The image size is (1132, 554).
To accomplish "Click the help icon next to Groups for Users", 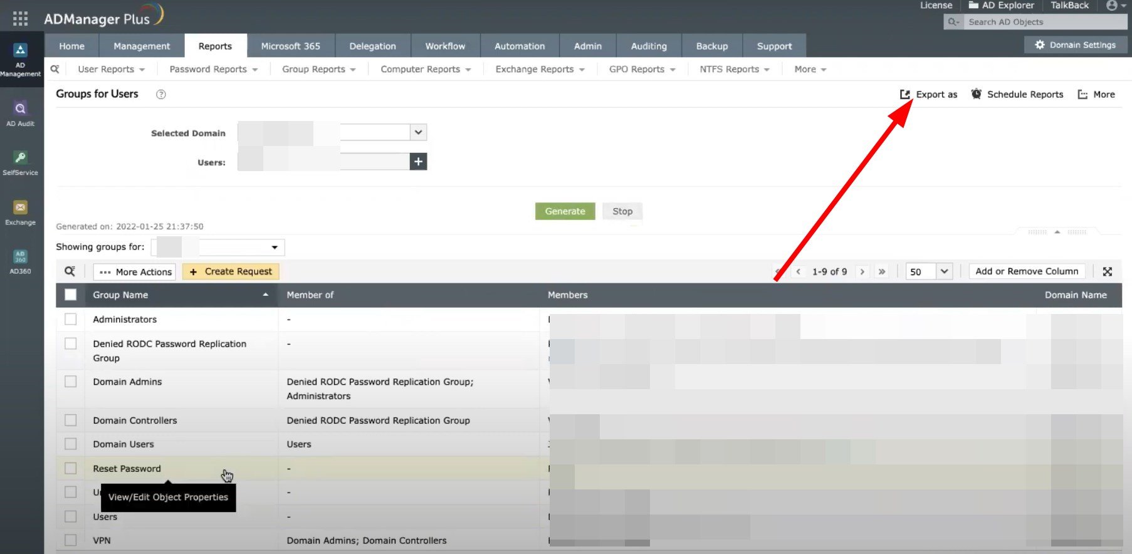I will (161, 94).
